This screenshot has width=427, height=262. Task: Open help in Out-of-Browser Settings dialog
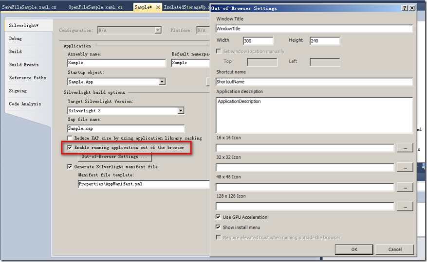(x=405, y=8)
